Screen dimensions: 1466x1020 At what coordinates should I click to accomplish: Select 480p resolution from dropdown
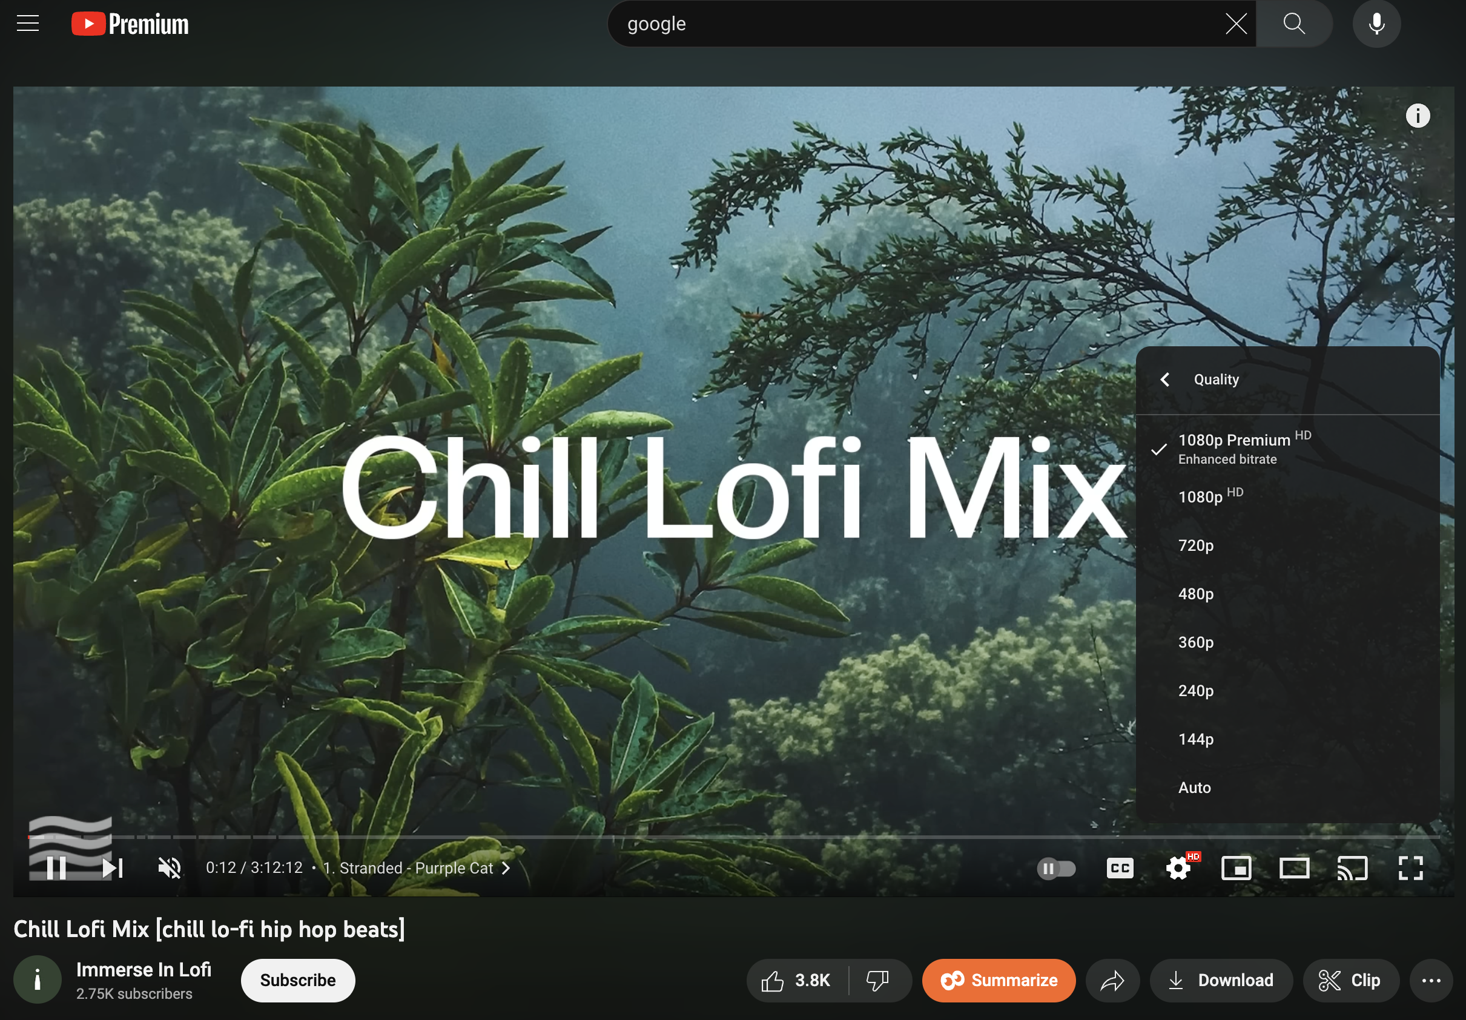(1197, 593)
